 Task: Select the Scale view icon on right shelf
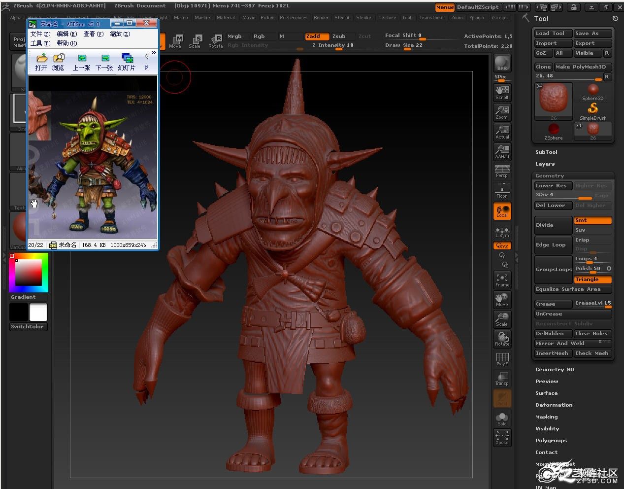coord(502,319)
